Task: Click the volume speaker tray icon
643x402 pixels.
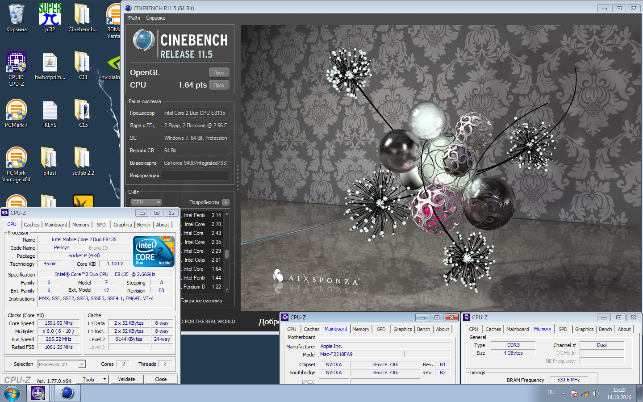Action: (595, 394)
